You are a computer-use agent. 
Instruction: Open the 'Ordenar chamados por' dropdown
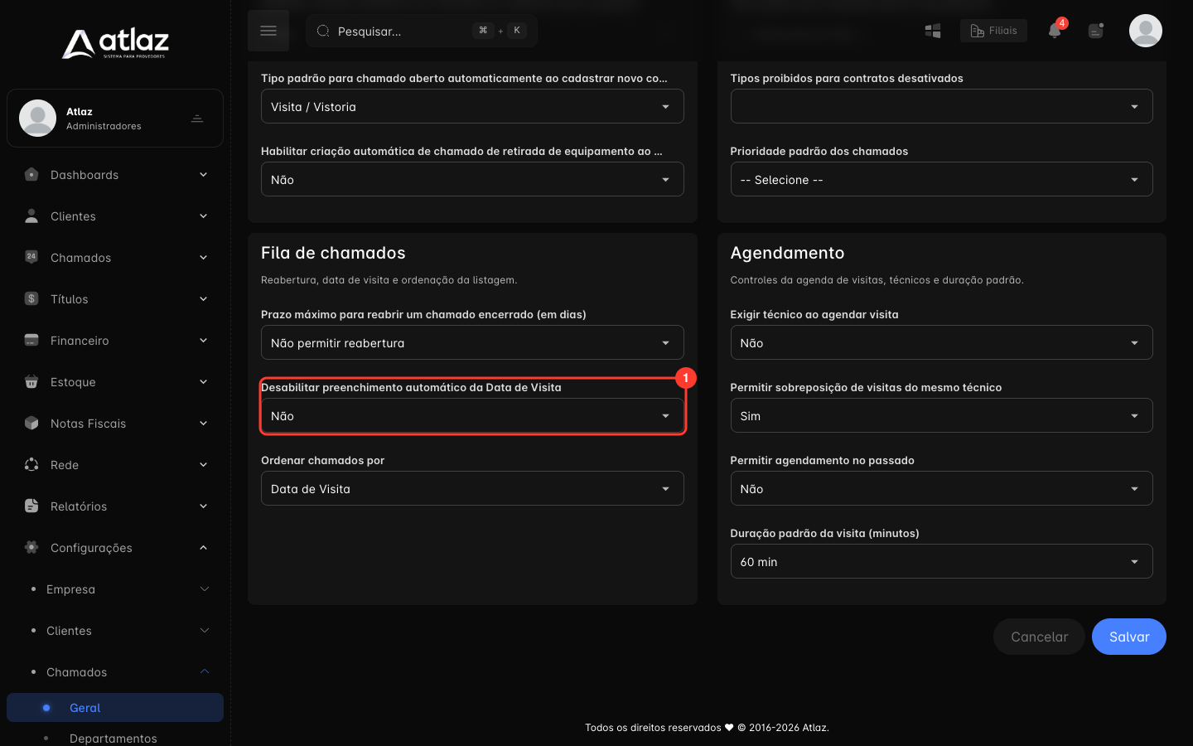[472, 488]
